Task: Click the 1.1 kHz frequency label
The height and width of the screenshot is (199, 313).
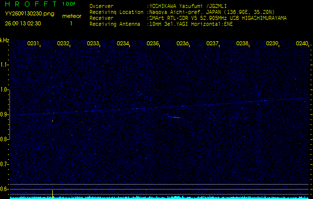Action: [x=4, y=65]
